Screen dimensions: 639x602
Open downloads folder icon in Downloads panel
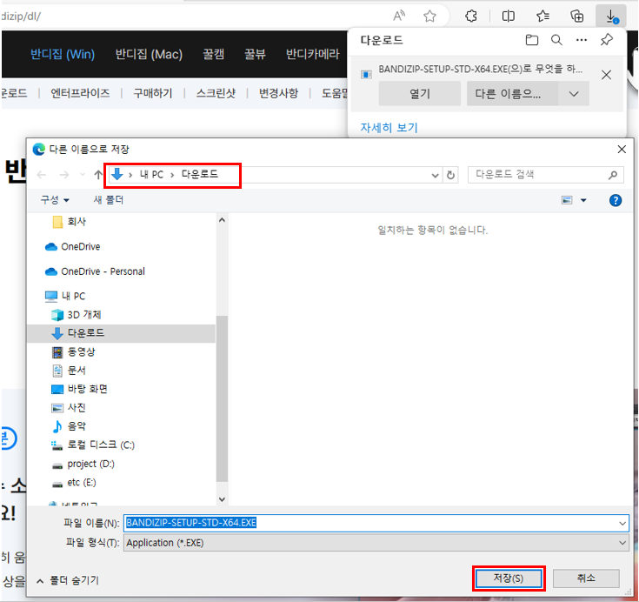click(x=531, y=40)
